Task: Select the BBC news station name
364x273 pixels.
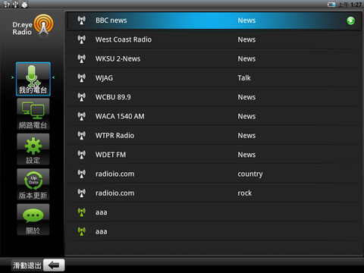Action: tap(111, 20)
